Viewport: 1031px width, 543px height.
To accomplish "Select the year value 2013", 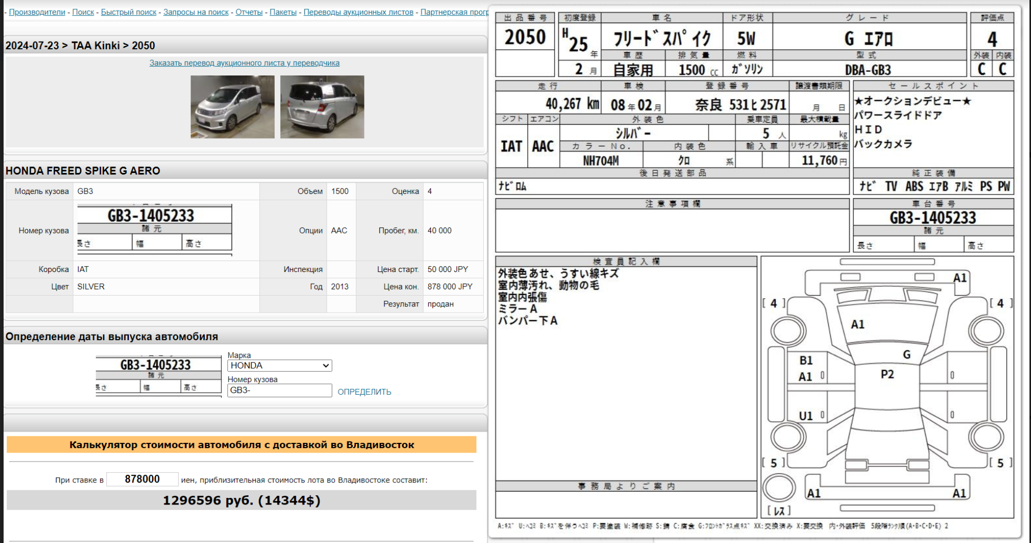I will (340, 286).
